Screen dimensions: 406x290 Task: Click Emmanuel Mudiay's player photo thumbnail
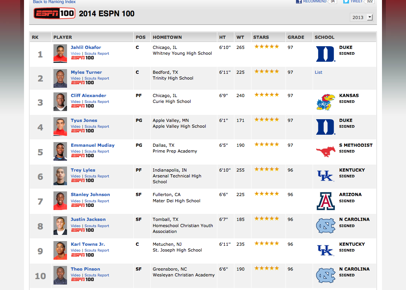pos(60,151)
